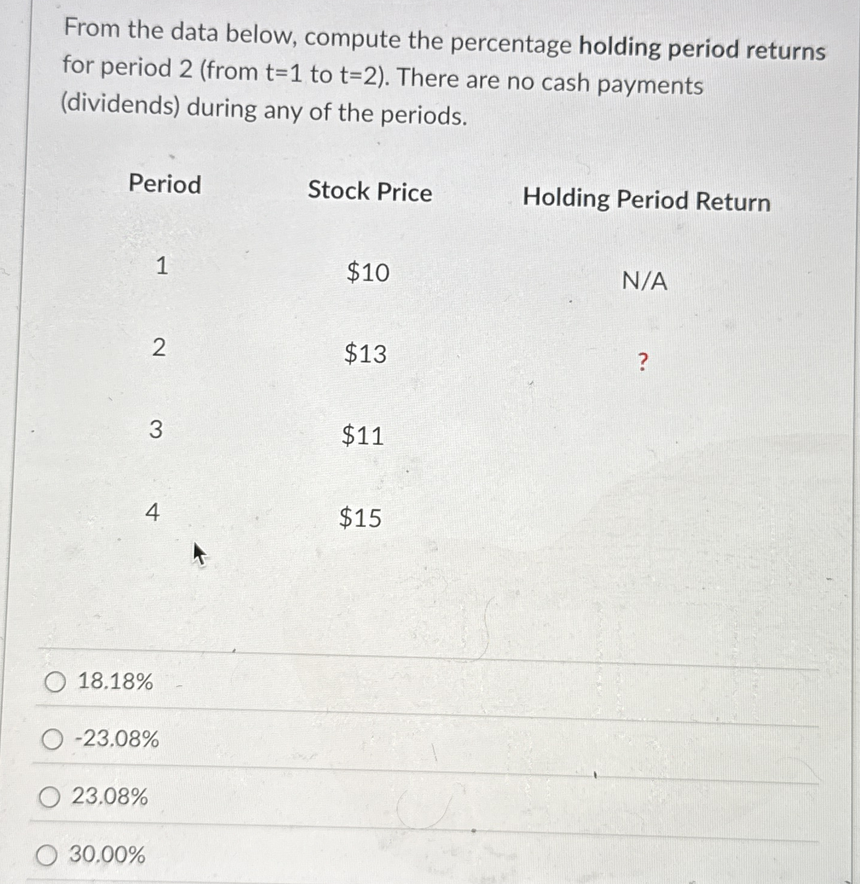
Task: Click the Period column header
Action: click(164, 186)
